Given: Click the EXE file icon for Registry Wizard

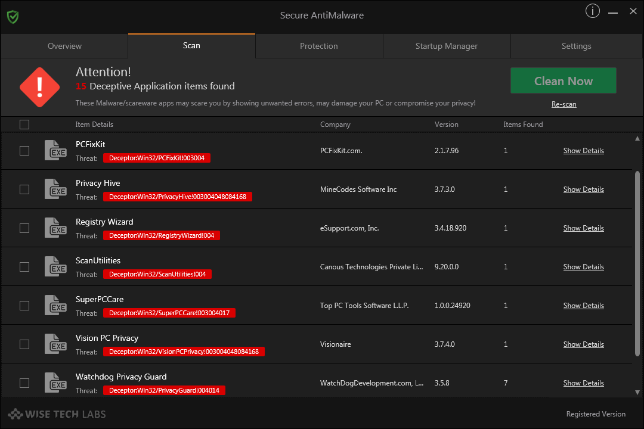Looking at the screenshot, I should click(55, 228).
